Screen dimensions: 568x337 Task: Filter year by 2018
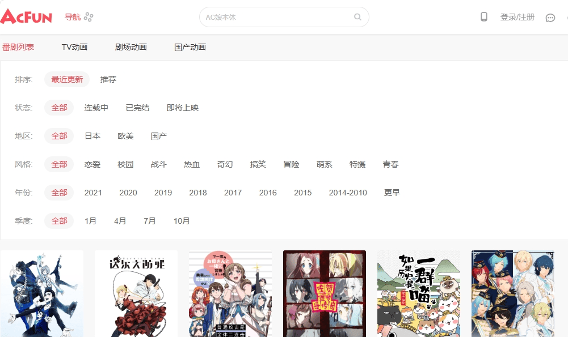(198, 193)
